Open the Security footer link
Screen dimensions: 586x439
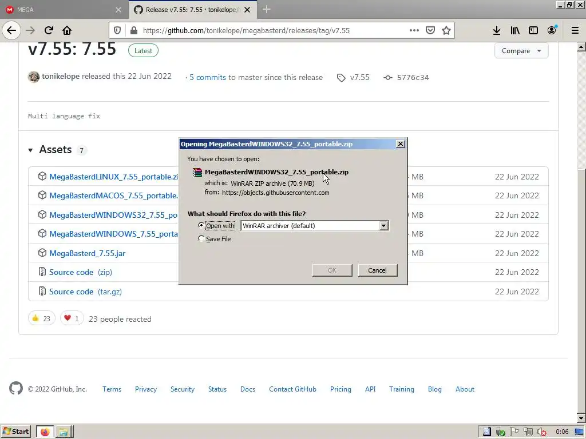coord(183,389)
